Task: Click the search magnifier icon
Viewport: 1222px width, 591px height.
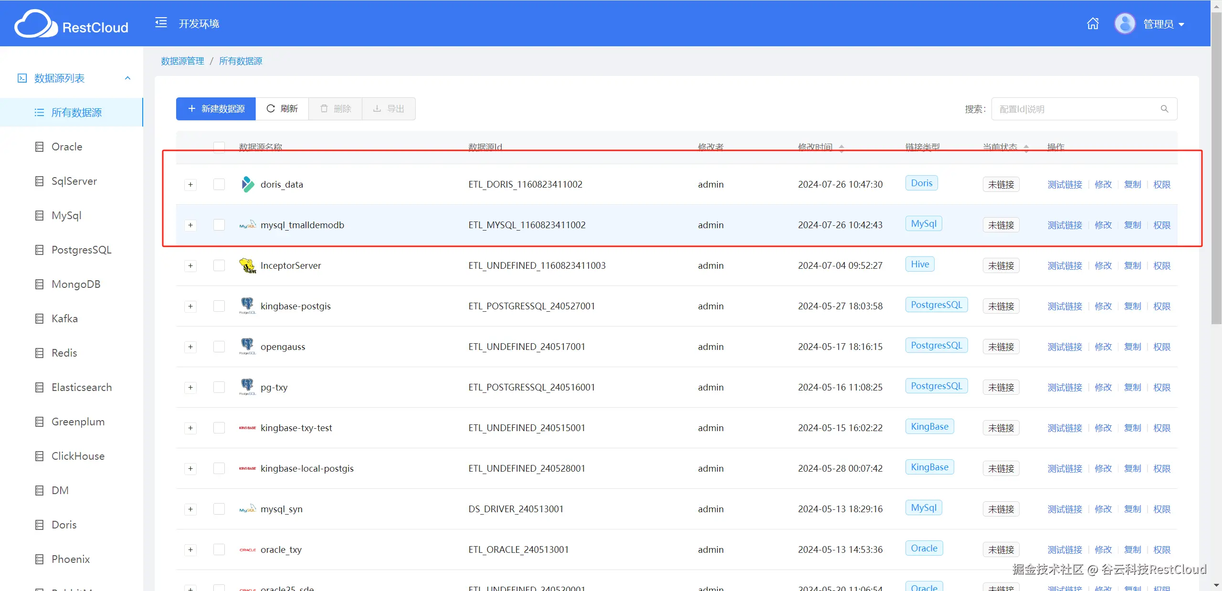Action: (1164, 109)
